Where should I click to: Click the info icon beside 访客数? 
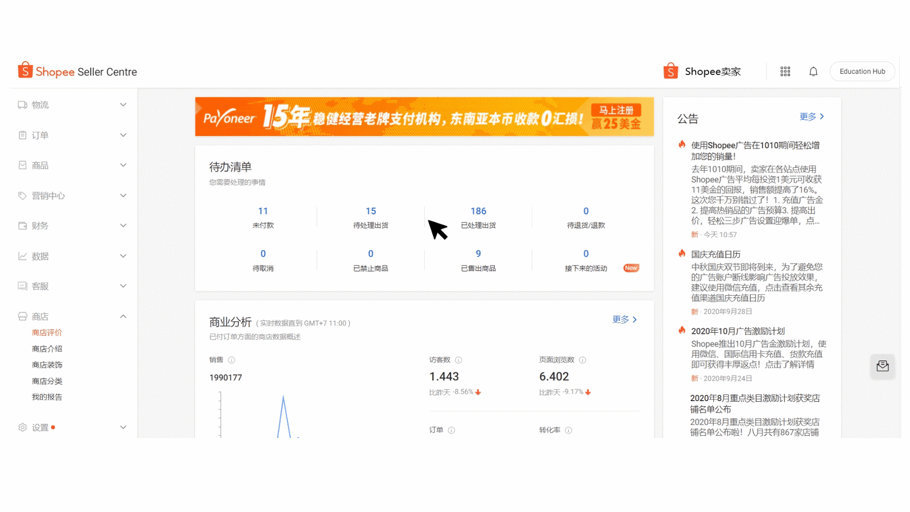(x=458, y=360)
